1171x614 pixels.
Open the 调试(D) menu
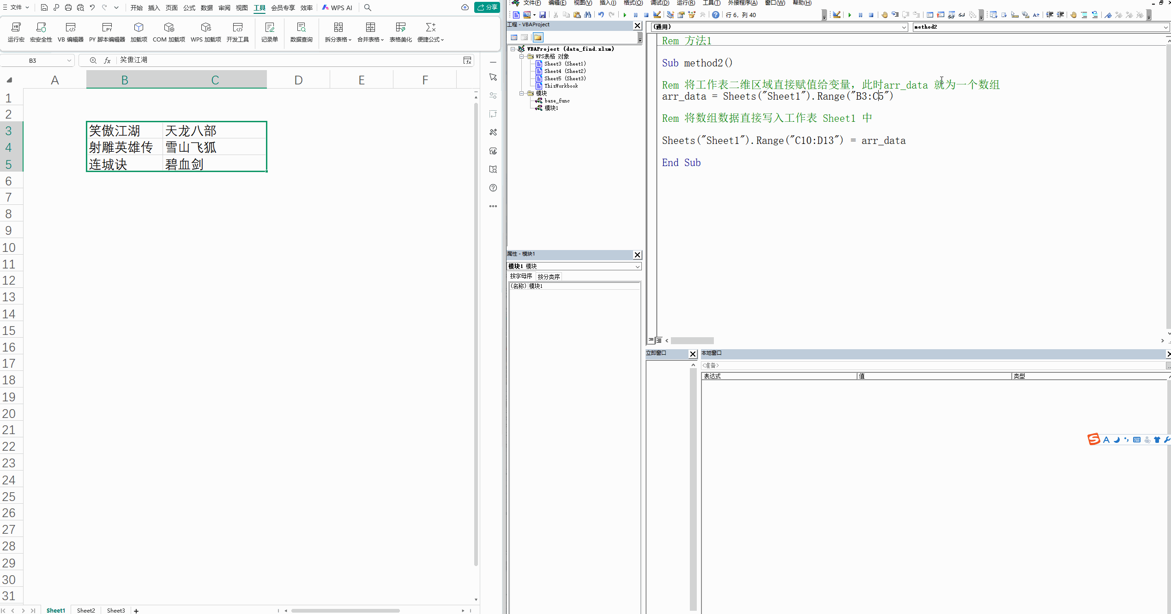click(659, 3)
